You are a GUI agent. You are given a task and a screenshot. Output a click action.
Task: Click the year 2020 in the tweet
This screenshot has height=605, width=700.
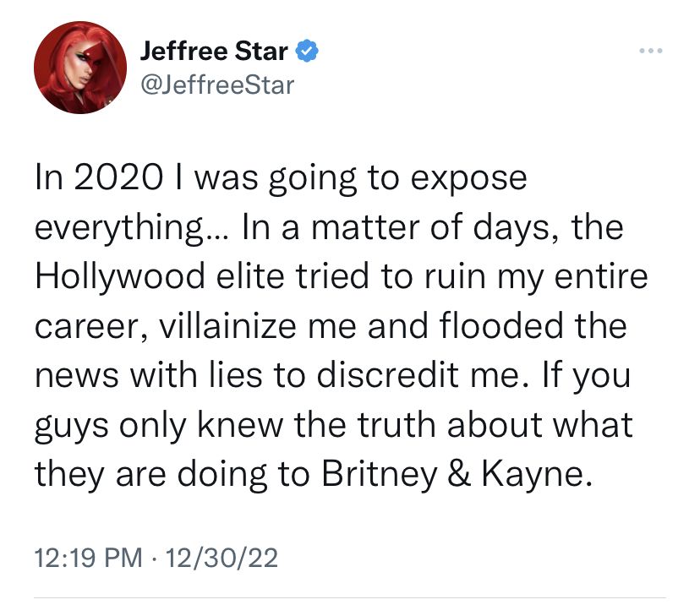click(118, 177)
